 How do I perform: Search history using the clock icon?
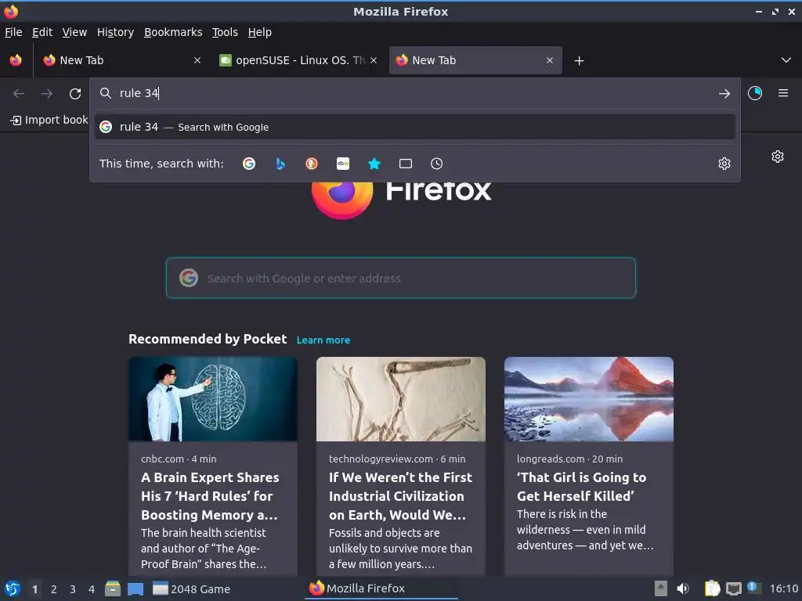tap(437, 164)
